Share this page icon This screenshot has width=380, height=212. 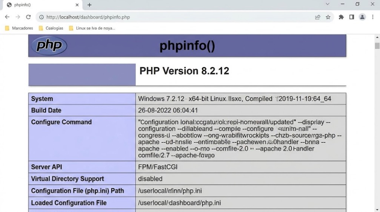click(x=317, y=17)
